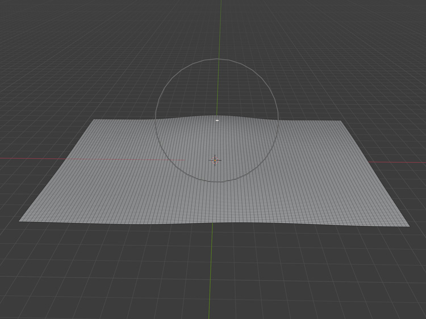Screen dimensions: 426x319
Task: Click the top of the proportional editing circle
Action: (217, 58)
